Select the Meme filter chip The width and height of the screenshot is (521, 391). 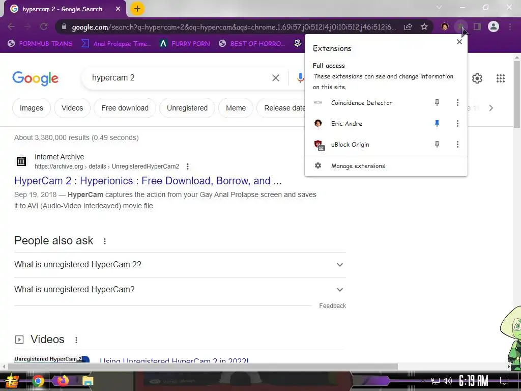click(236, 108)
